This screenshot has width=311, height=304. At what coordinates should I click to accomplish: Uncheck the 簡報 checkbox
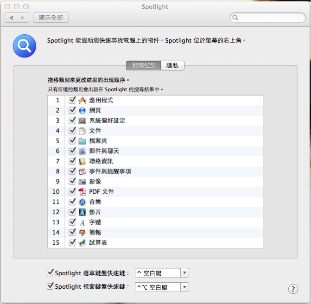(x=72, y=232)
